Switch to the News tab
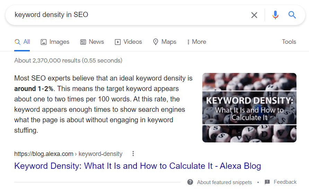Image resolution: width=309 pixels, height=190 pixels. tap(92, 42)
